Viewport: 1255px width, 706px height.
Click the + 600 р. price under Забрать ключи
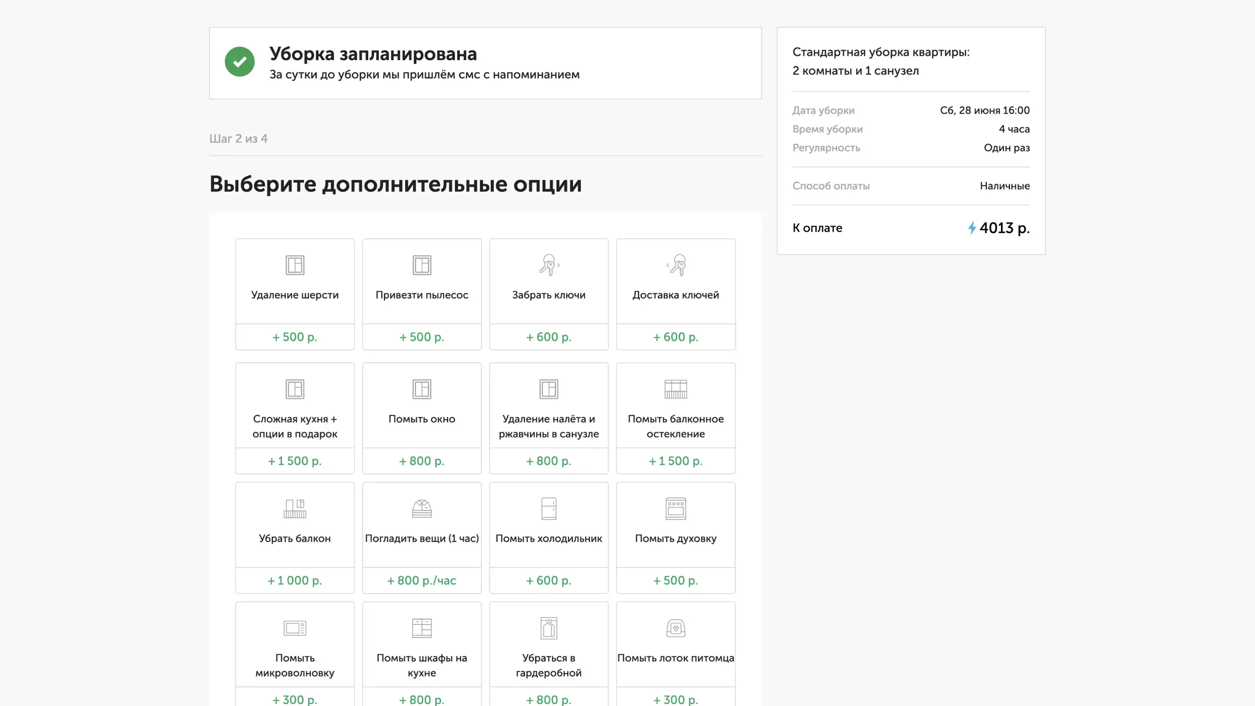coord(549,337)
